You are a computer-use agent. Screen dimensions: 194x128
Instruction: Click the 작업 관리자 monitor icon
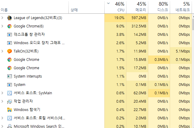(x=10, y=101)
